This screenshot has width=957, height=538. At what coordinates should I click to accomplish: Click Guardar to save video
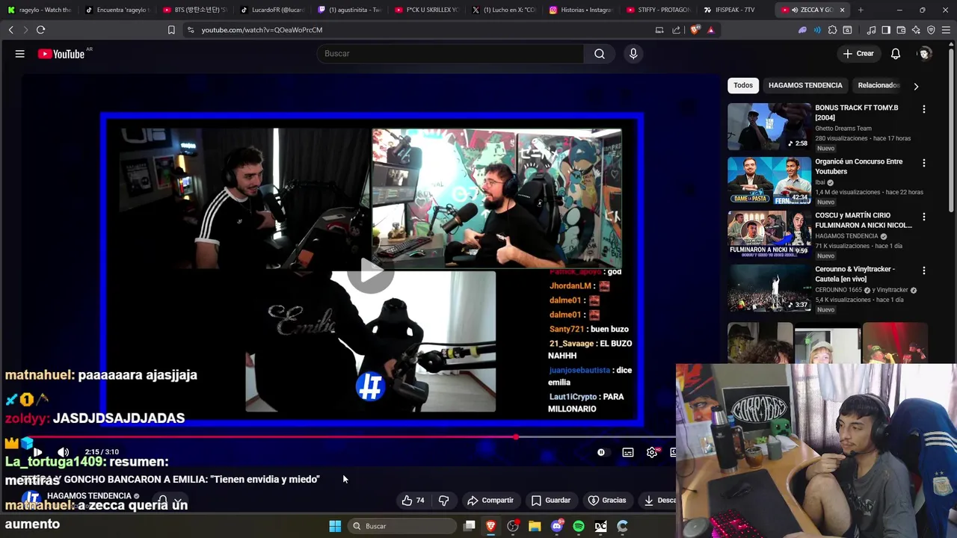click(551, 501)
